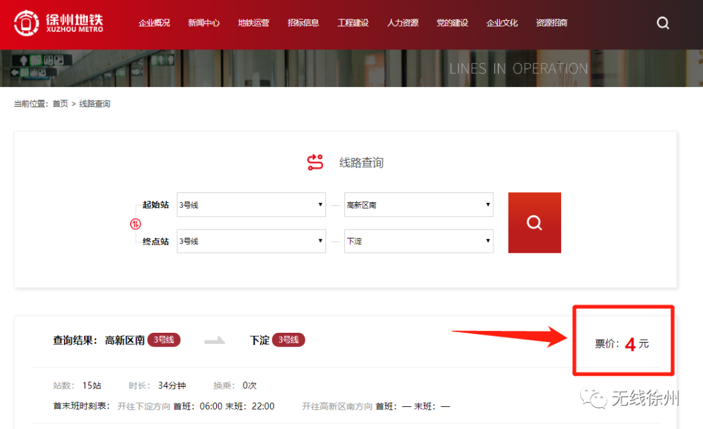This screenshot has width=703, height=429.
Task: Click 开往高新区南方向 direction text
Action: 337,406
